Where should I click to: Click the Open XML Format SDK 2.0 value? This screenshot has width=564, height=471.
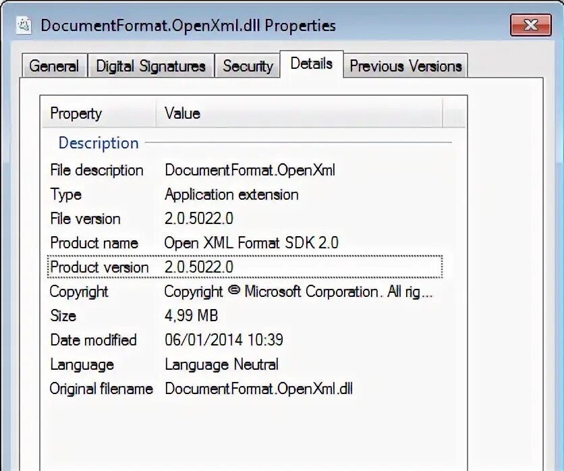(x=251, y=243)
